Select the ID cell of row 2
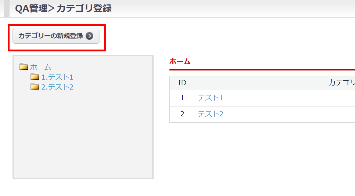355x196 pixels. [182, 114]
